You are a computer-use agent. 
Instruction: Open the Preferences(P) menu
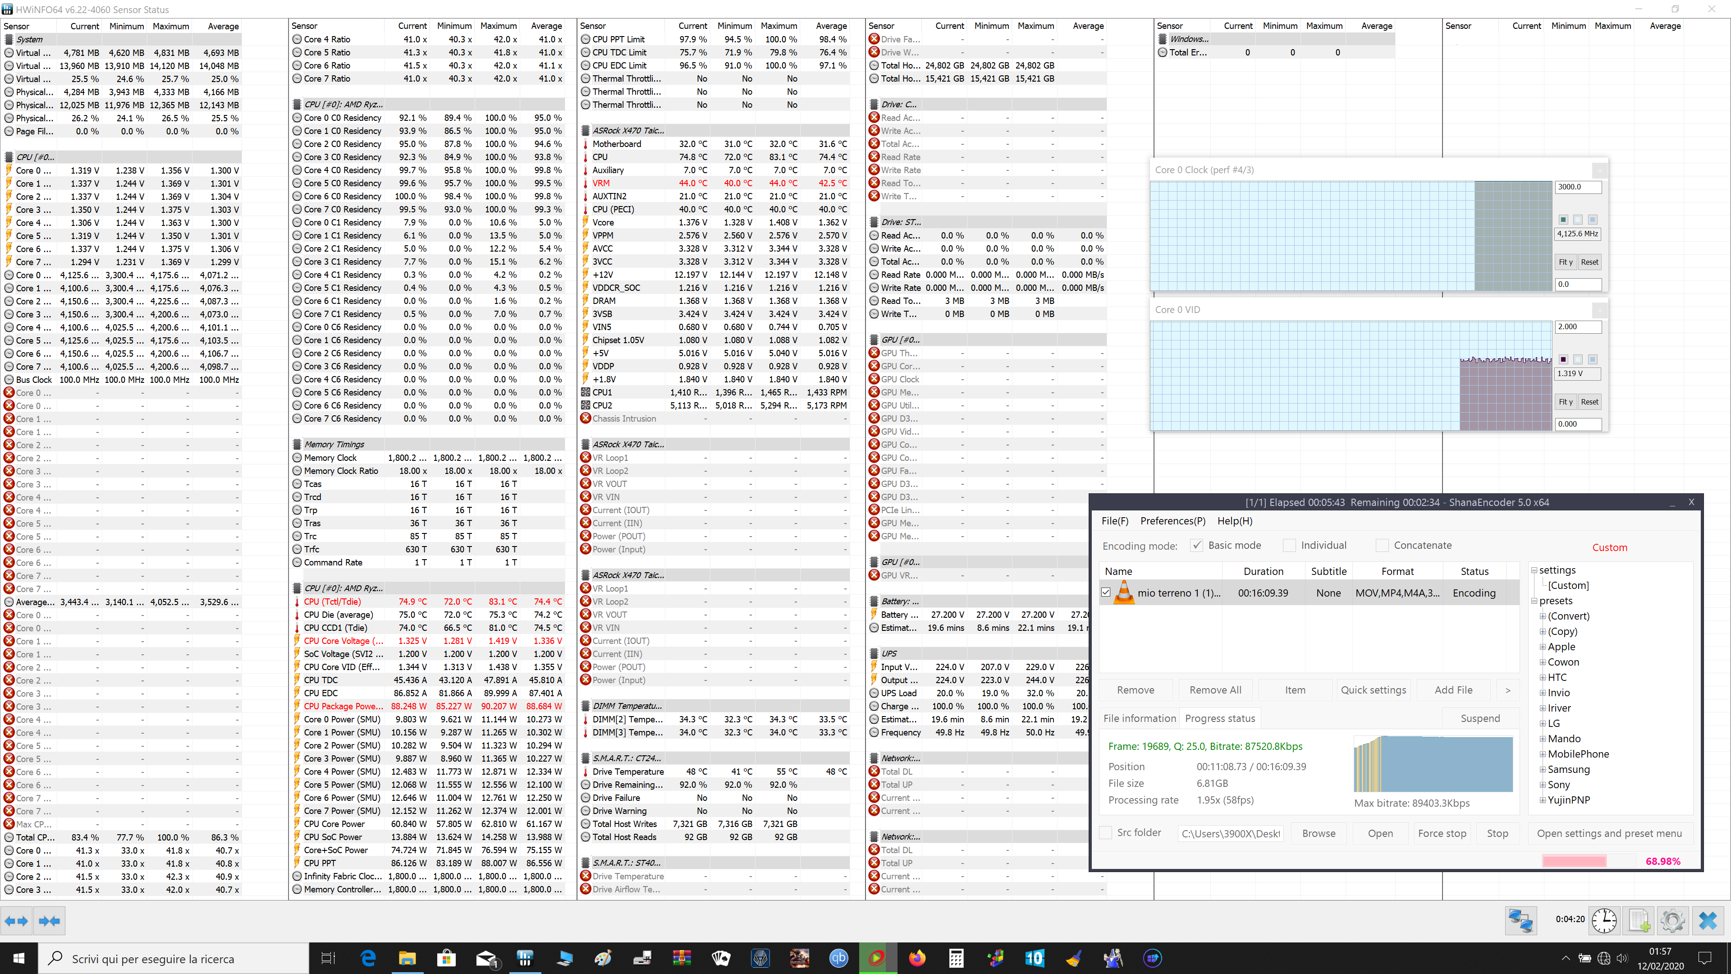point(1172,521)
